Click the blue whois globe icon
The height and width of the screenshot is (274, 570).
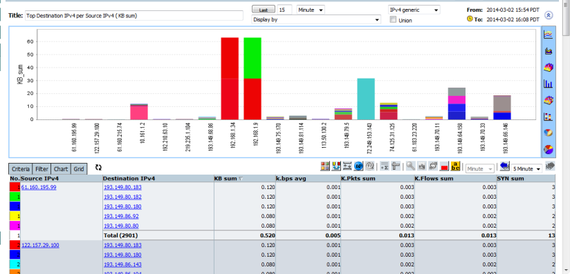358,166
